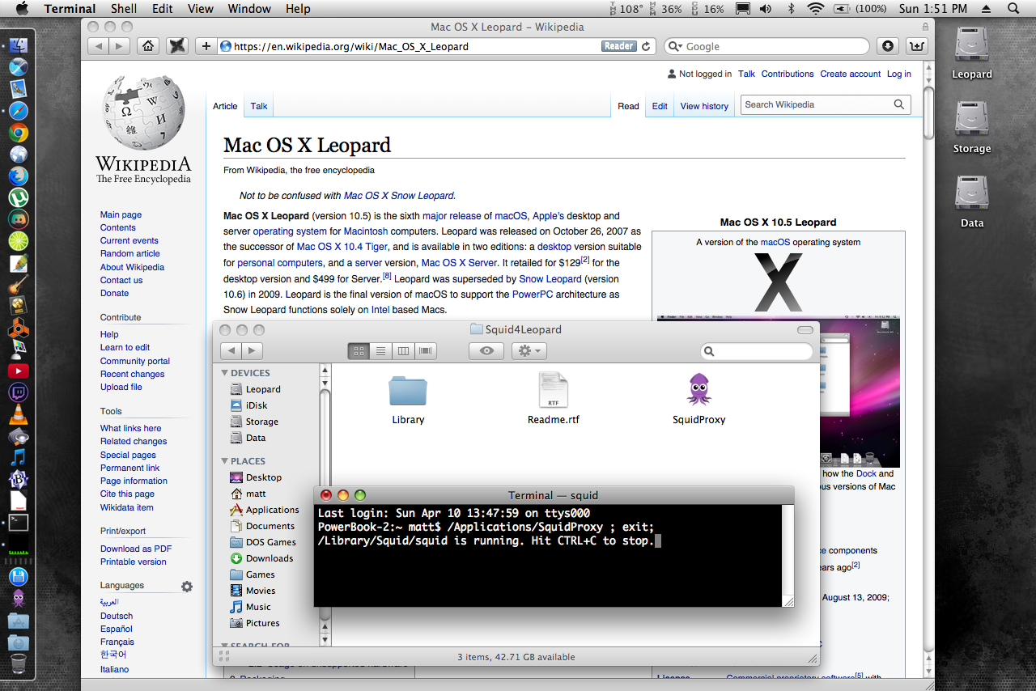
Task: Click the Safari URL address field
Action: (435, 46)
